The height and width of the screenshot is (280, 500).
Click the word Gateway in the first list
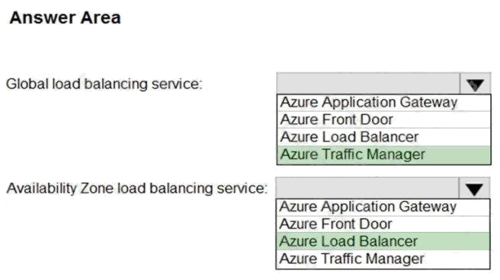pos(428,103)
